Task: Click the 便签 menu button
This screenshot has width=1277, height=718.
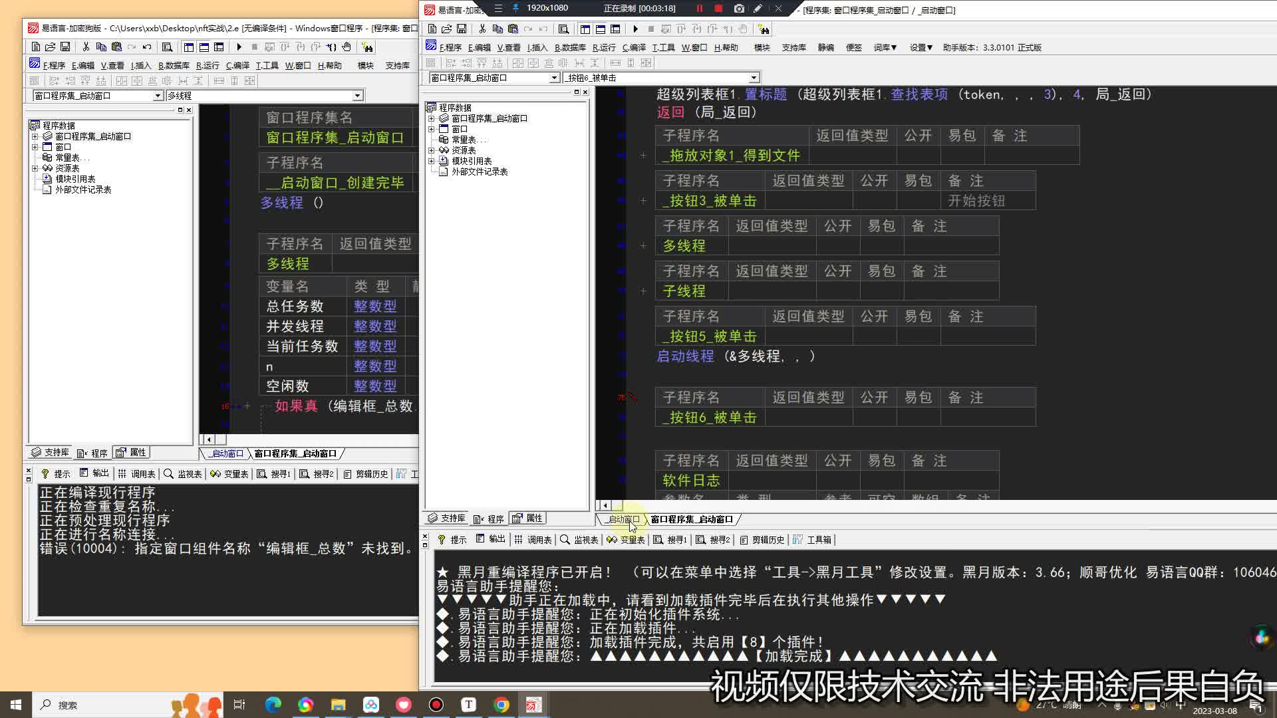Action: [853, 47]
